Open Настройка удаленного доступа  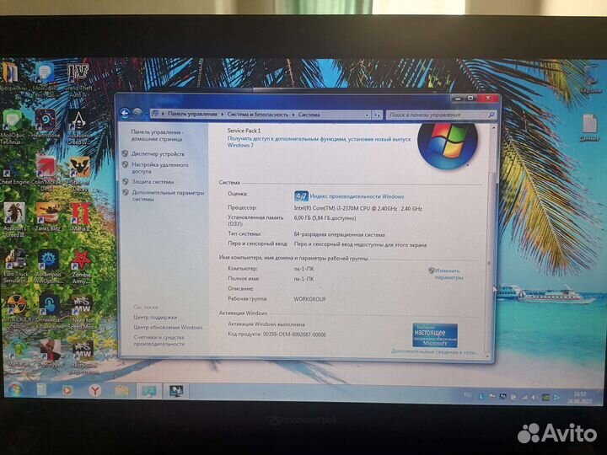pyautogui.click(x=160, y=168)
